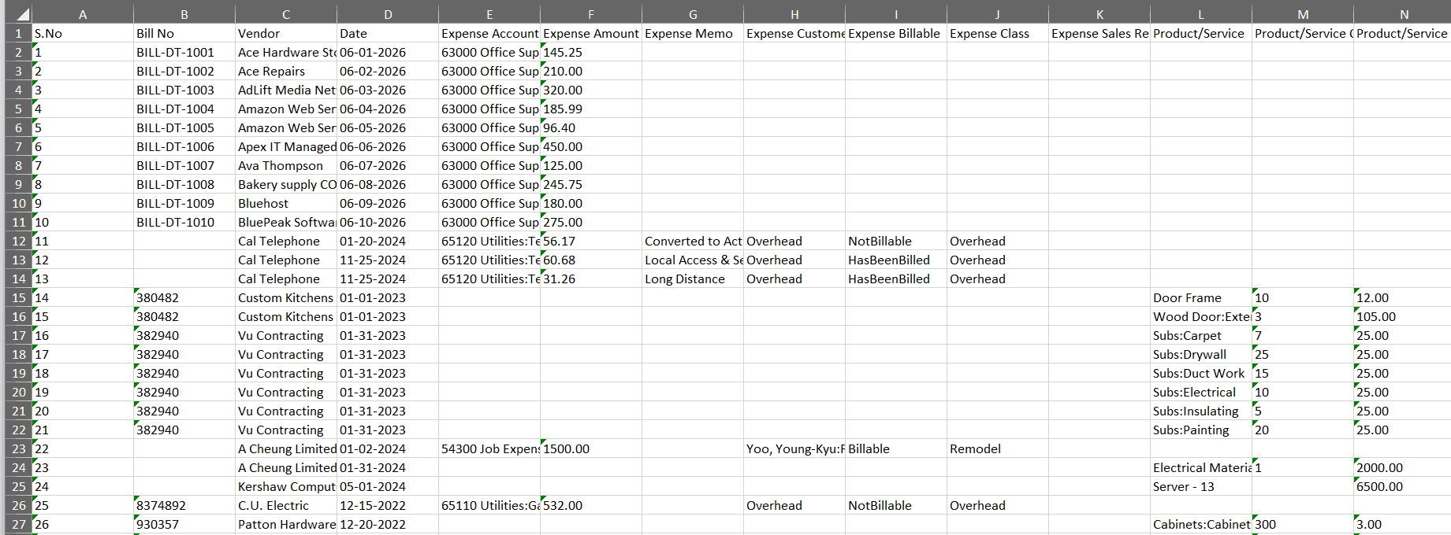Select the value cell 105.00
1451x535 pixels.
[x=1402, y=316]
